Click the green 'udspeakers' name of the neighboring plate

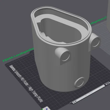(x=98, y=21)
